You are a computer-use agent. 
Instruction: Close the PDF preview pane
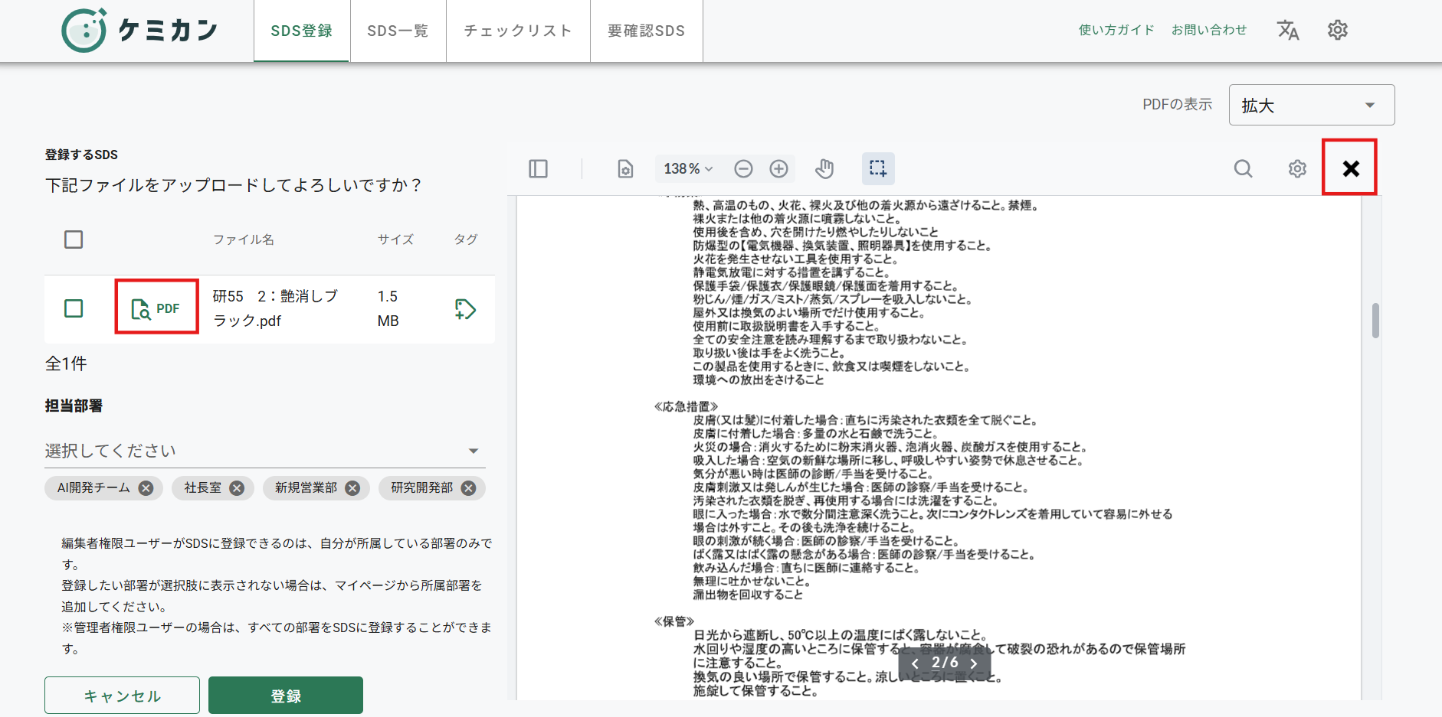(1351, 168)
